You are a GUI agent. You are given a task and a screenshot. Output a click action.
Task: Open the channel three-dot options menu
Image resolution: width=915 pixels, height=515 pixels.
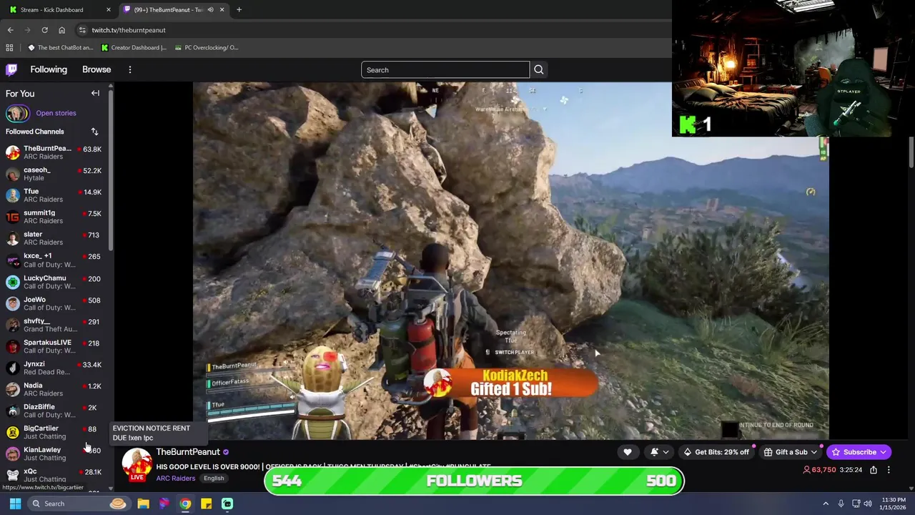point(889,470)
